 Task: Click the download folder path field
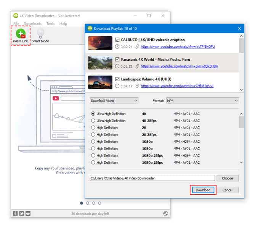click(x=152, y=178)
